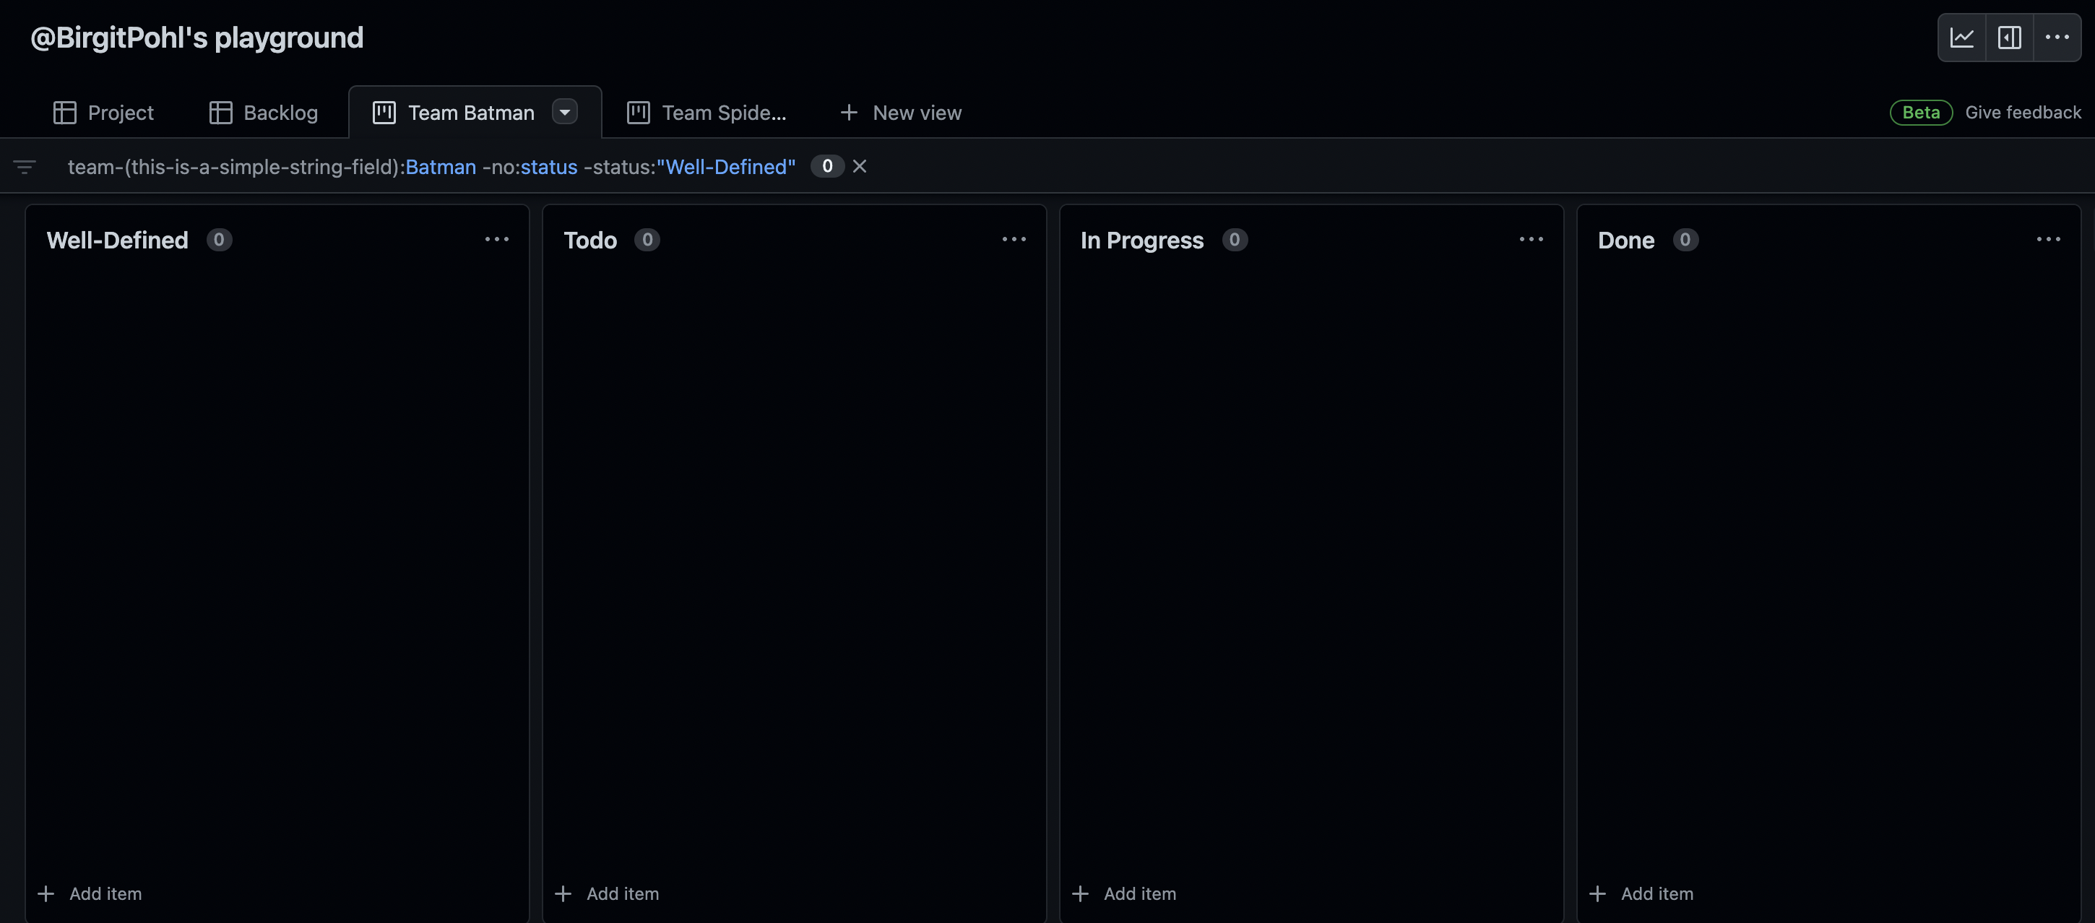Click Add item in the Todo column
2095x923 pixels.
(623, 893)
